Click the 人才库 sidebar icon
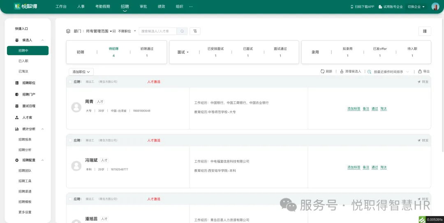Viewport: 444px width, 223px height. click(17, 117)
